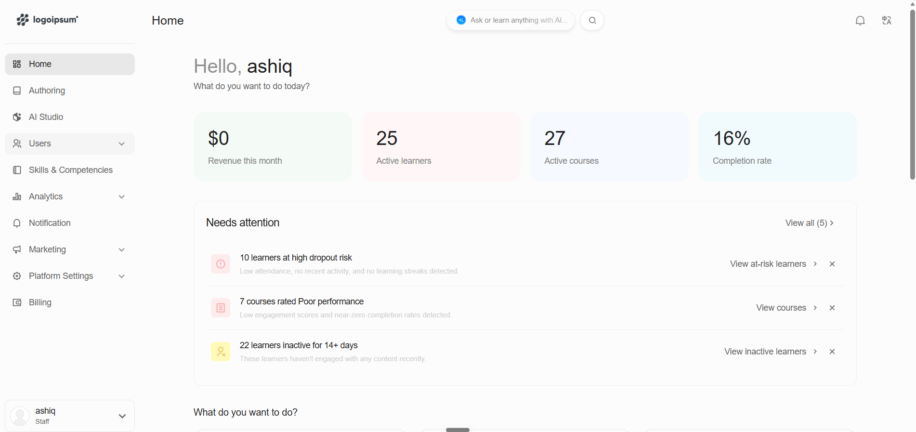Click the poor performance courses icon
This screenshot has height=432, width=916.
point(221,308)
